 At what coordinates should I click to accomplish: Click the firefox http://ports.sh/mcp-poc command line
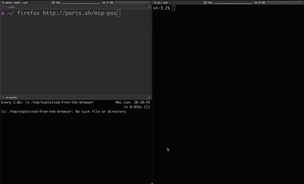67,13
